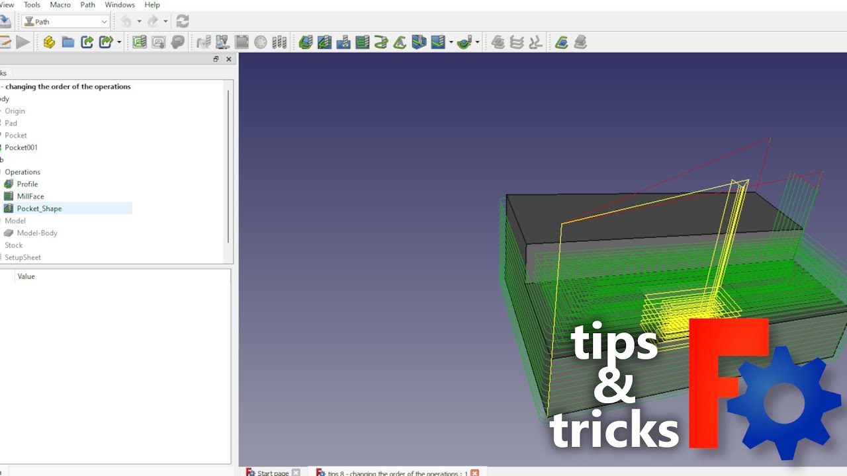Image resolution: width=847 pixels, height=476 pixels.
Task: Click the Finish Selecting Loop icon
Action: (x=242, y=42)
